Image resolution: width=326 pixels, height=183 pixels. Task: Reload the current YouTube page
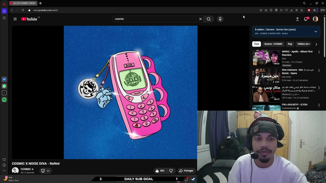(23, 10)
